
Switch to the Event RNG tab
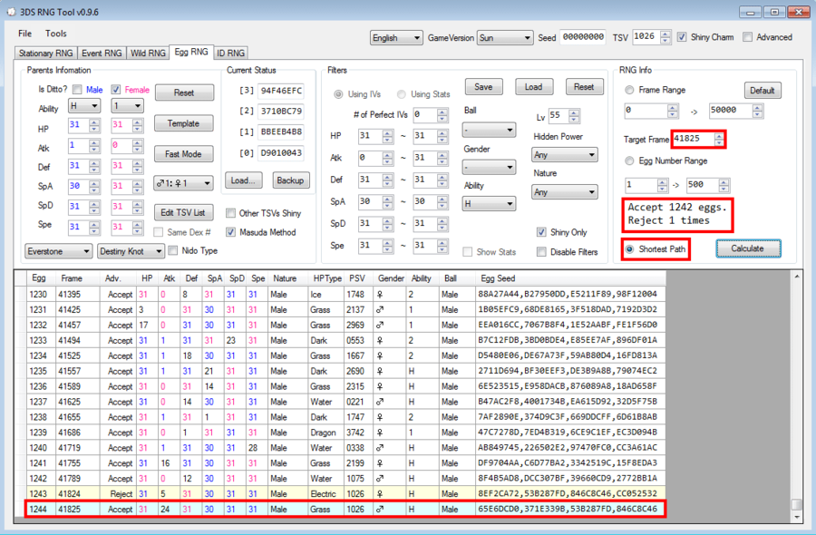[102, 53]
